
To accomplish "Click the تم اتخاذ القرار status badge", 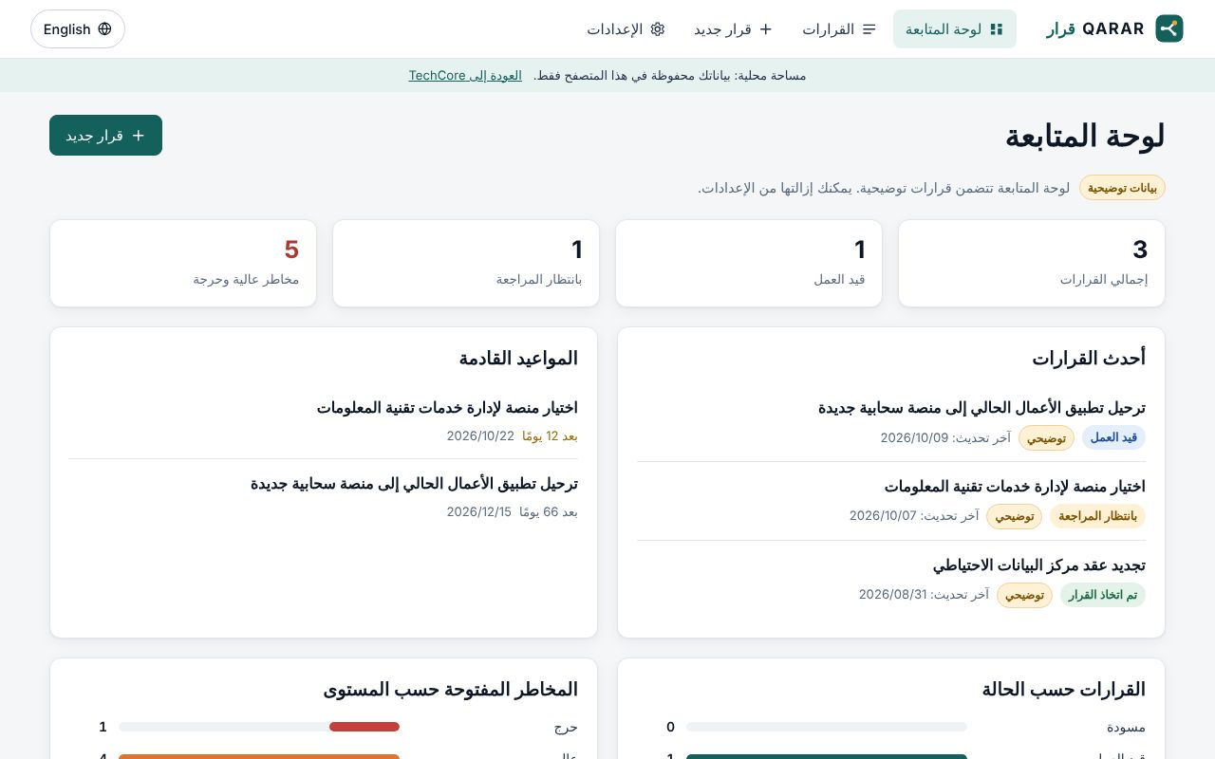I will [x=1103, y=595].
